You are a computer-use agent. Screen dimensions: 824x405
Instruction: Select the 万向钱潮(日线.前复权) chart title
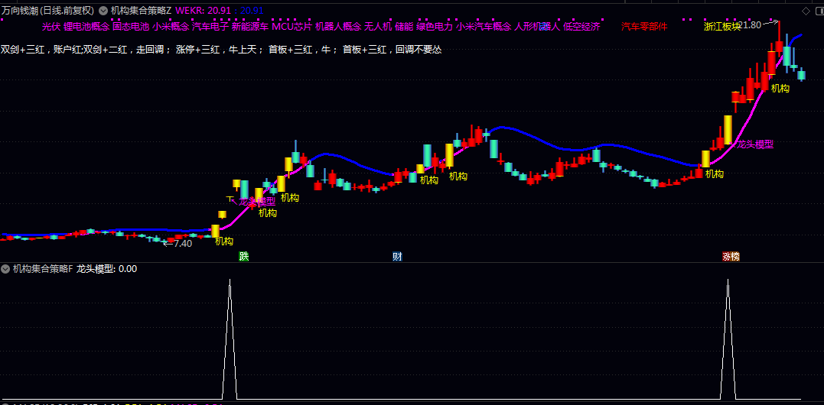(48, 11)
